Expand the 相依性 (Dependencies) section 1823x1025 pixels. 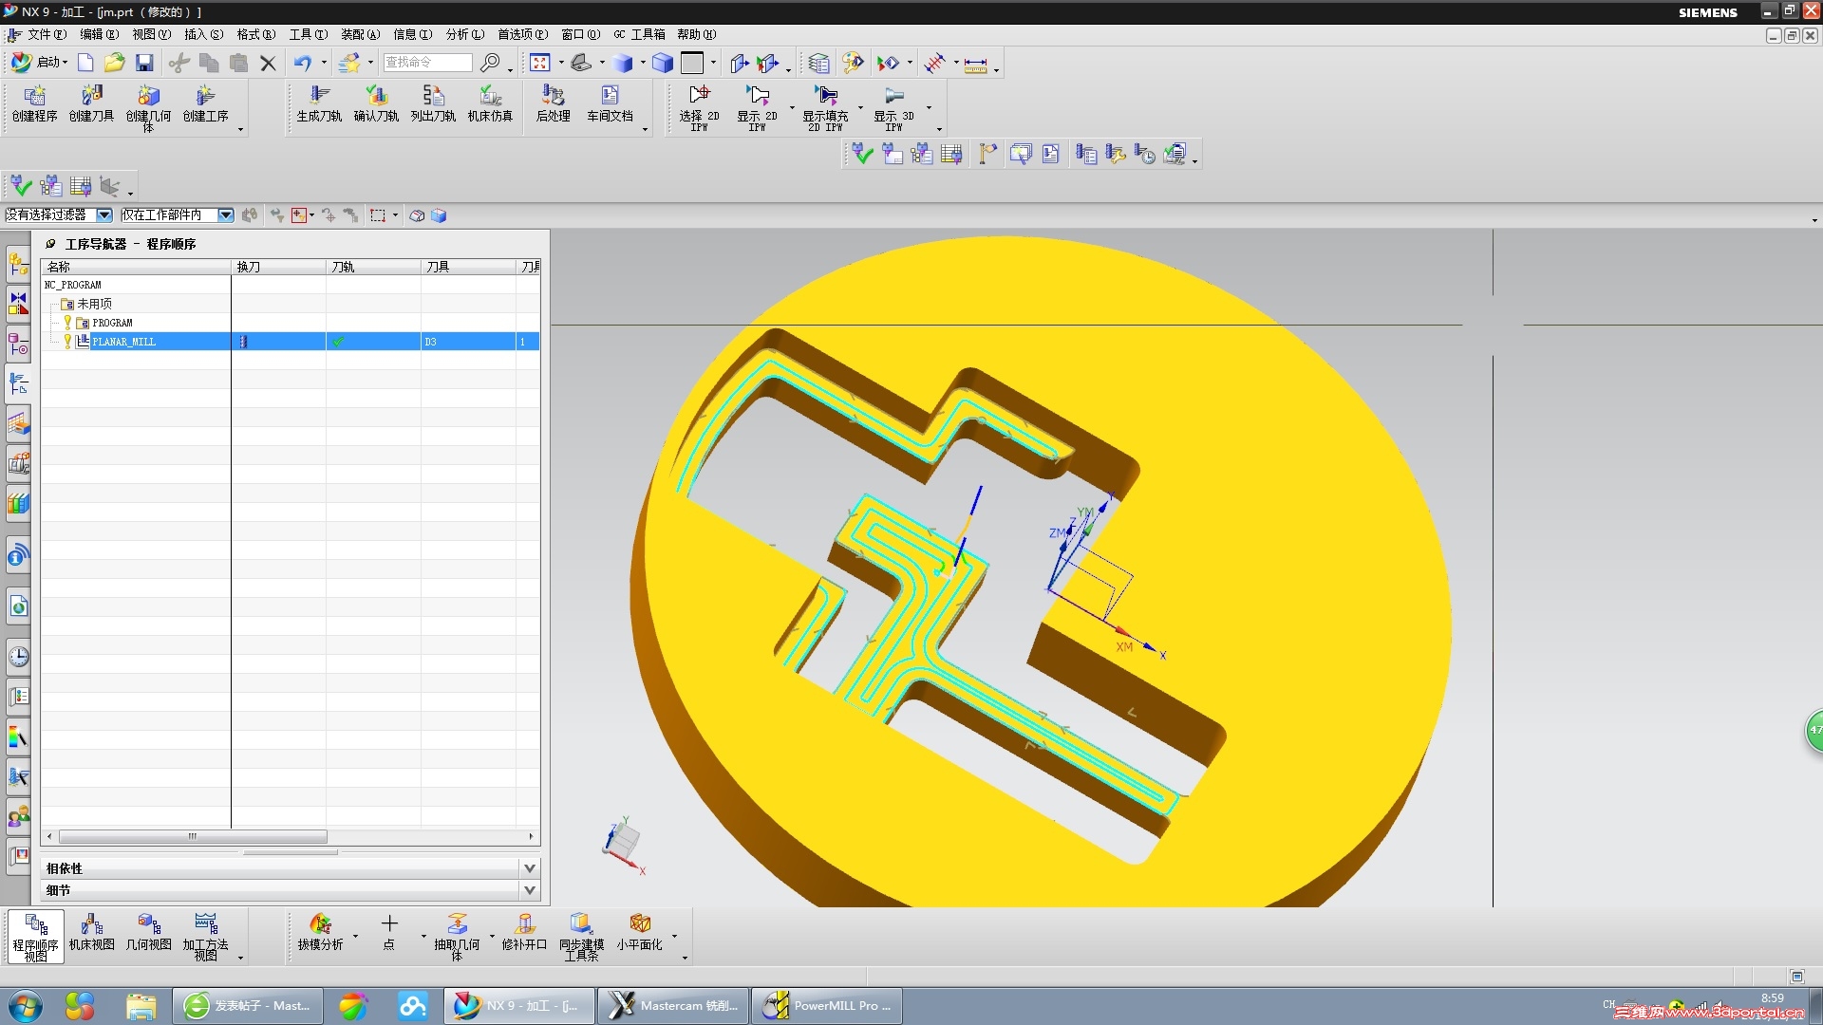[530, 868]
